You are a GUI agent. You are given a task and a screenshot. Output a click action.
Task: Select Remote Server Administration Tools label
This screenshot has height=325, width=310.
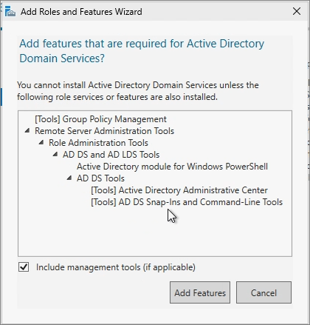(x=104, y=131)
